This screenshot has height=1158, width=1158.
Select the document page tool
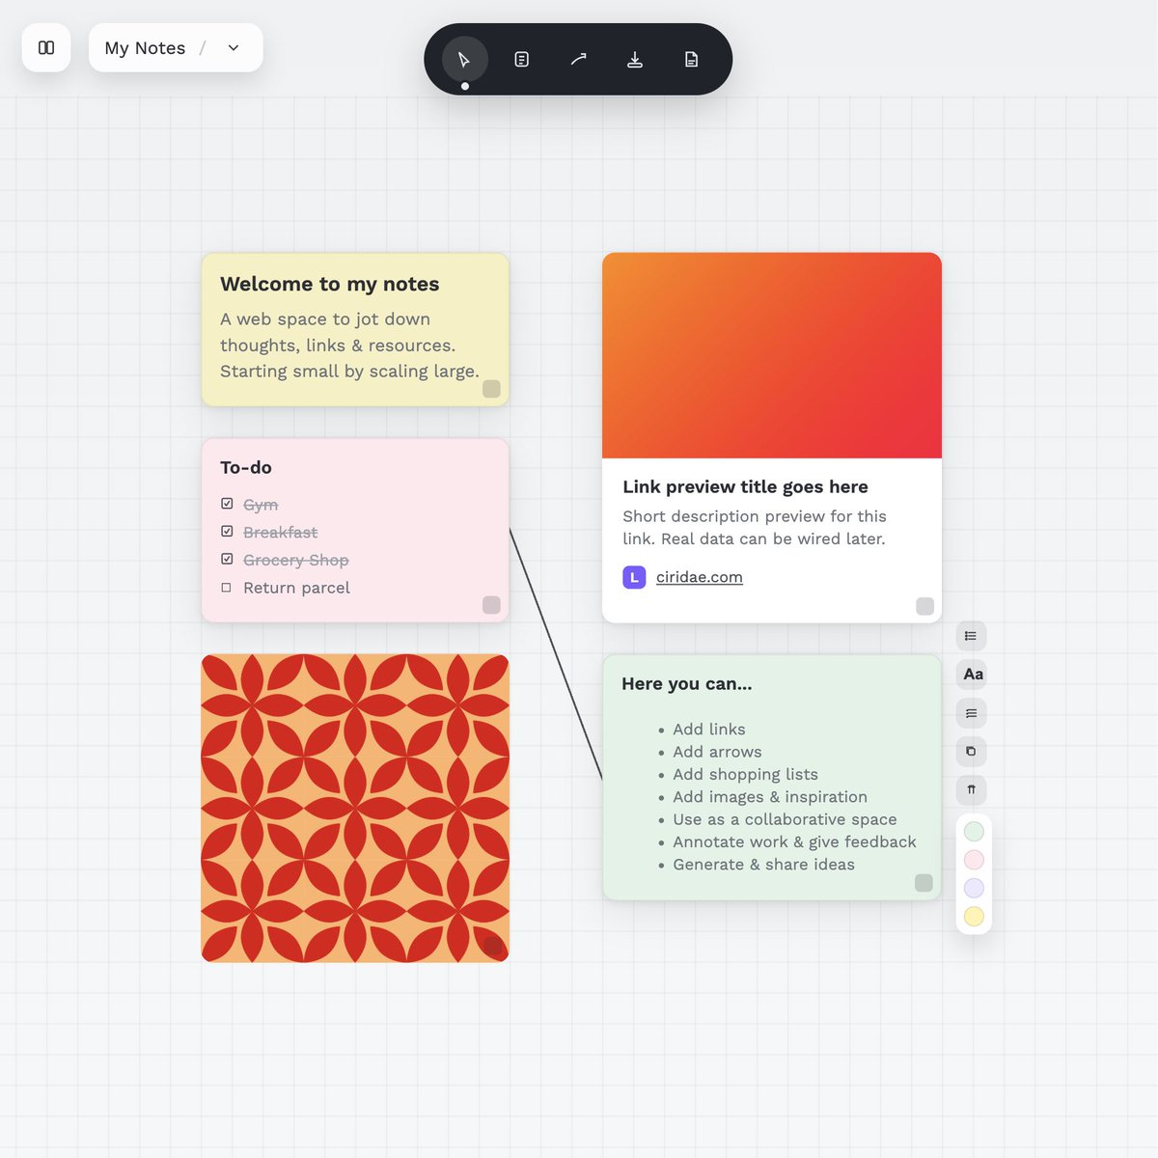tap(692, 60)
